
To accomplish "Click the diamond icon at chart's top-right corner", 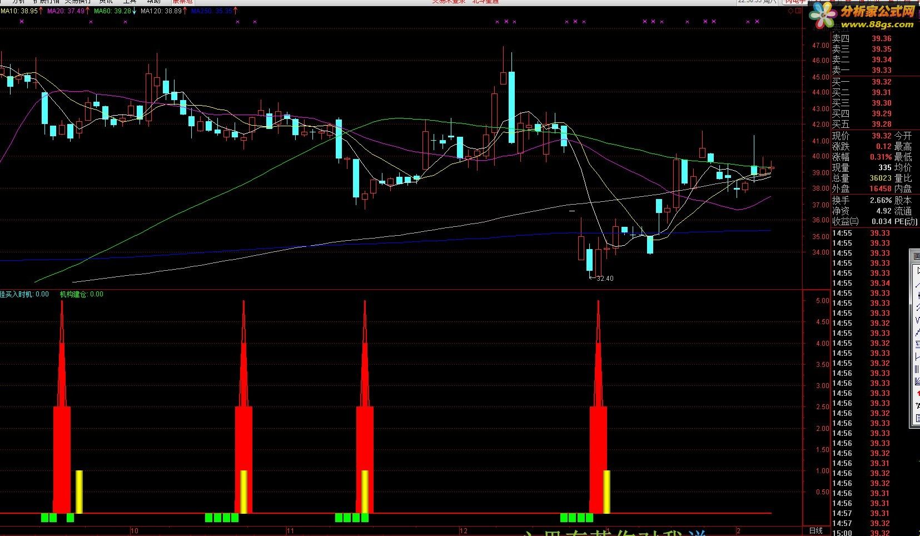I will pyautogui.click(x=791, y=11).
